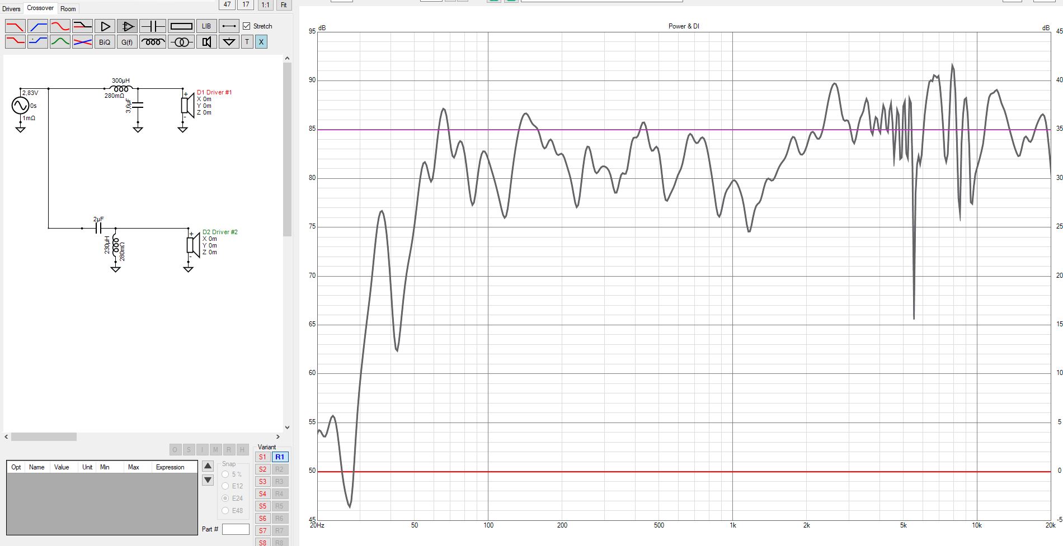Add a loudspeaker driver component
The width and height of the screenshot is (1063, 546).
click(x=206, y=42)
